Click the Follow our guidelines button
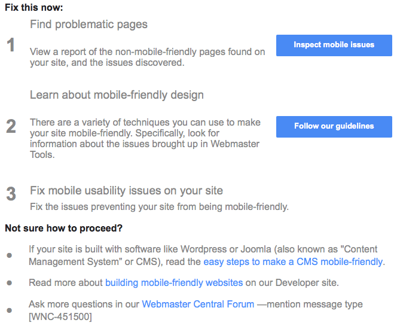The image size is (397, 335). pyautogui.click(x=334, y=127)
